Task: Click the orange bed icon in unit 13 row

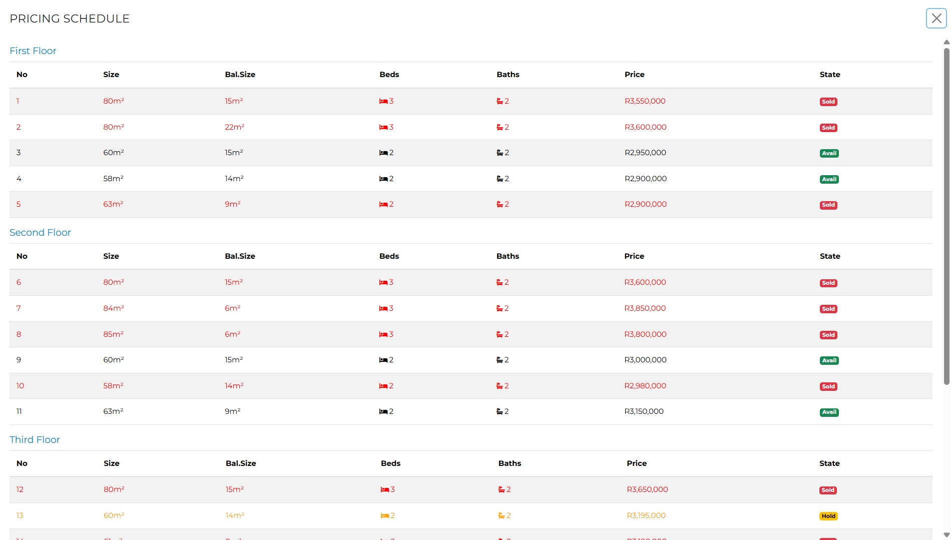Action: (384, 516)
